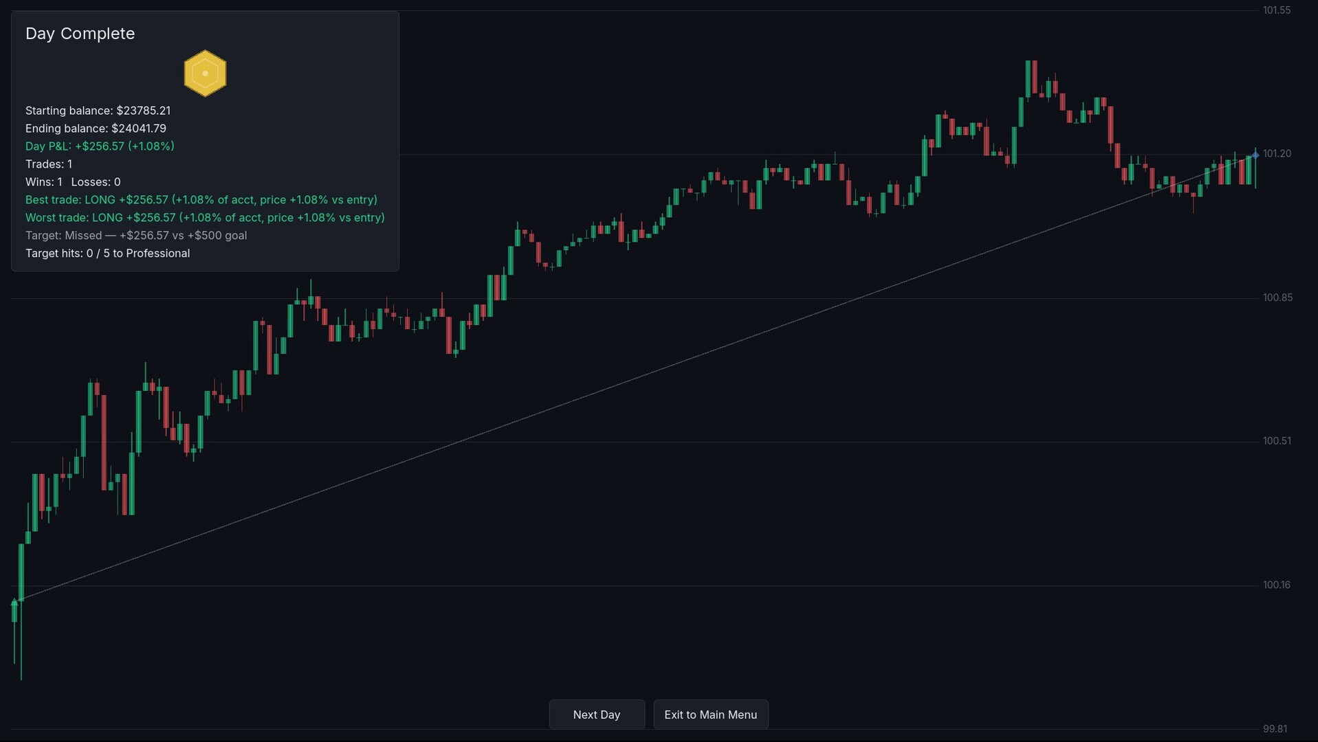Click the 100.16 price axis label
This screenshot has height=742, width=1318.
click(1277, 585)
